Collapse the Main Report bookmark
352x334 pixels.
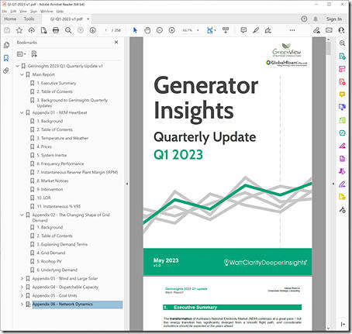(x=22, y=74)
